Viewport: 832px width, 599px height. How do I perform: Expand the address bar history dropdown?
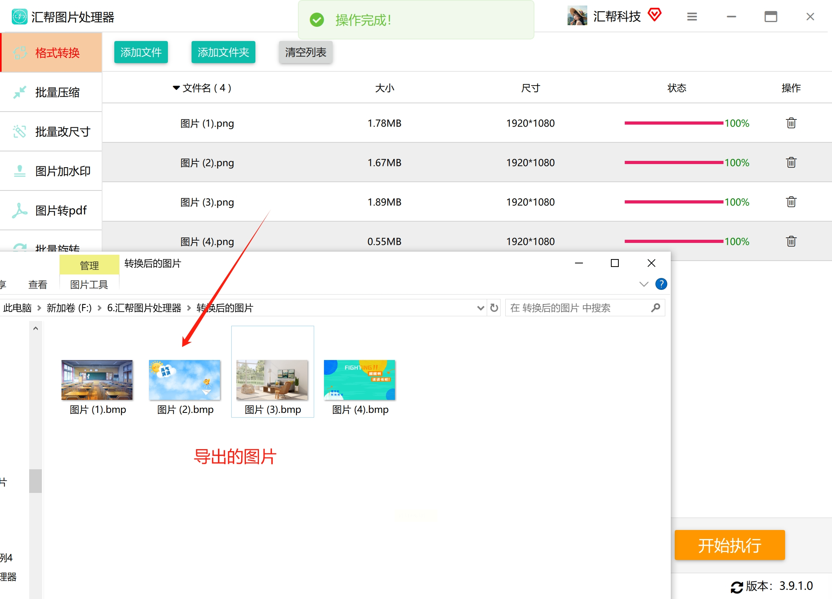[480, 308]
